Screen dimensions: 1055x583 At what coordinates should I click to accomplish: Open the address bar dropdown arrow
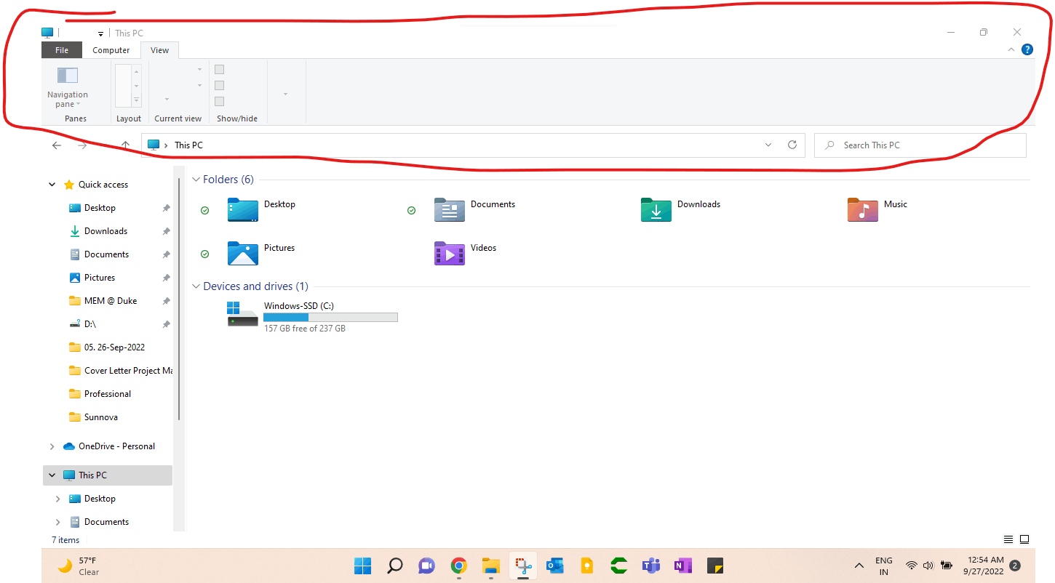tap(768, 145)
